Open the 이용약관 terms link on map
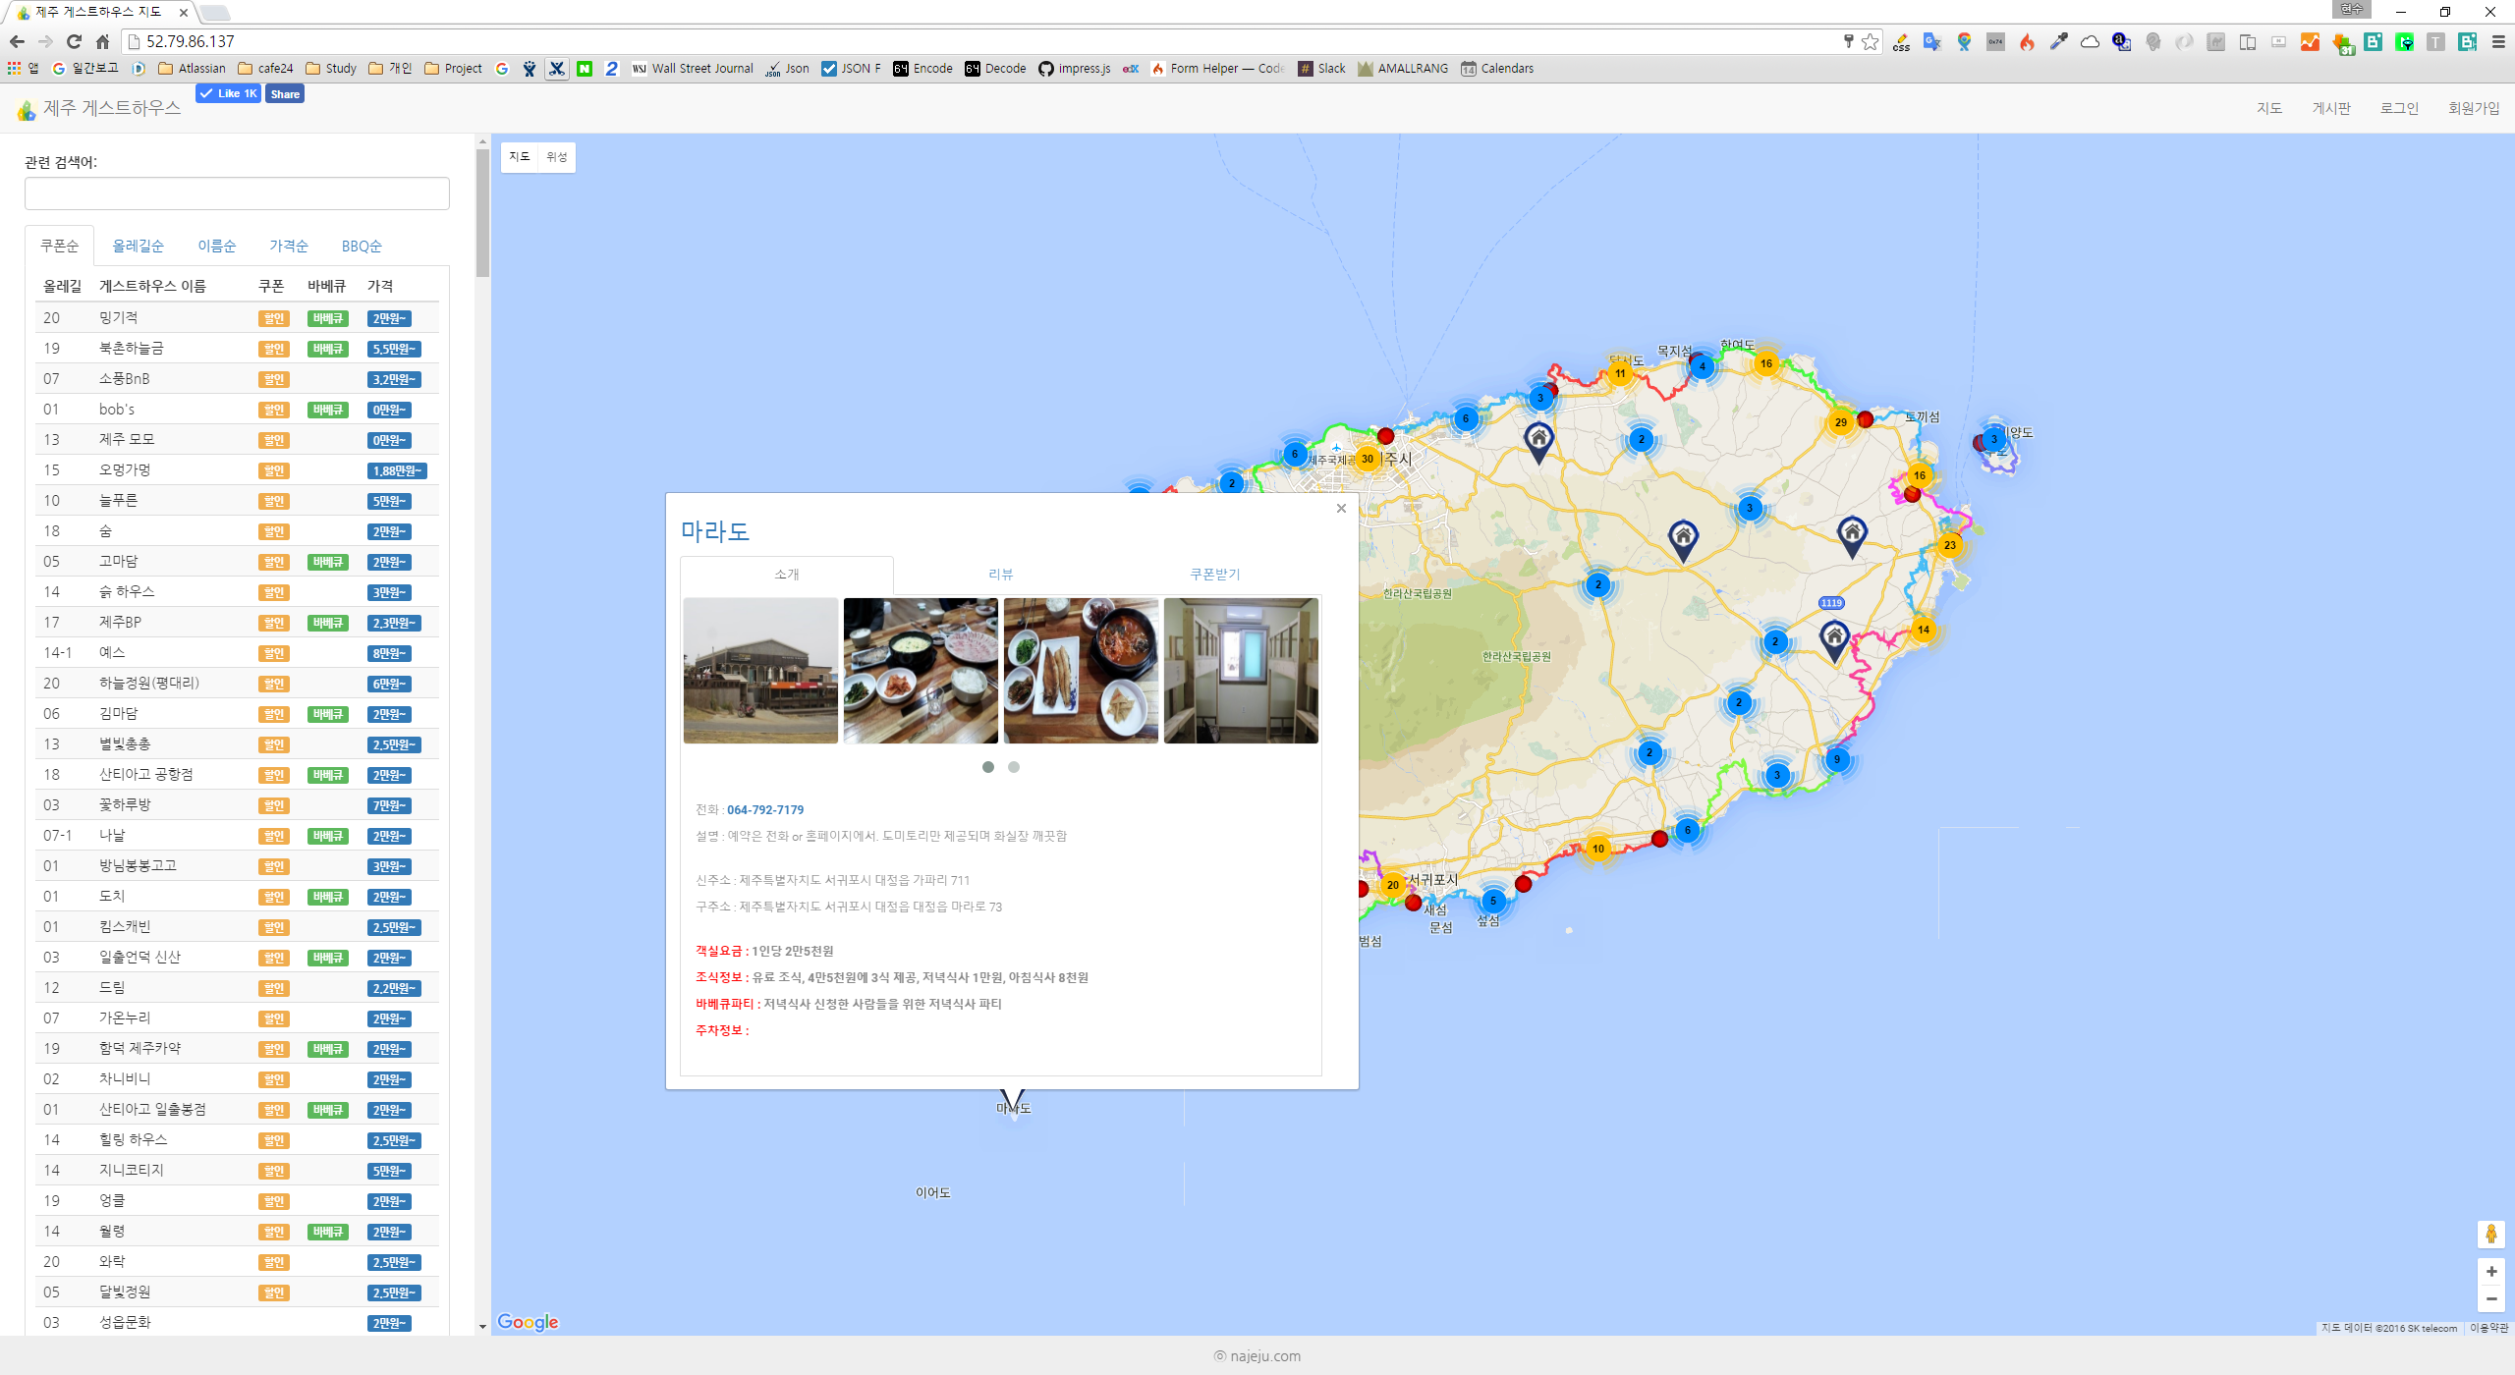 pos(2489,1328)
